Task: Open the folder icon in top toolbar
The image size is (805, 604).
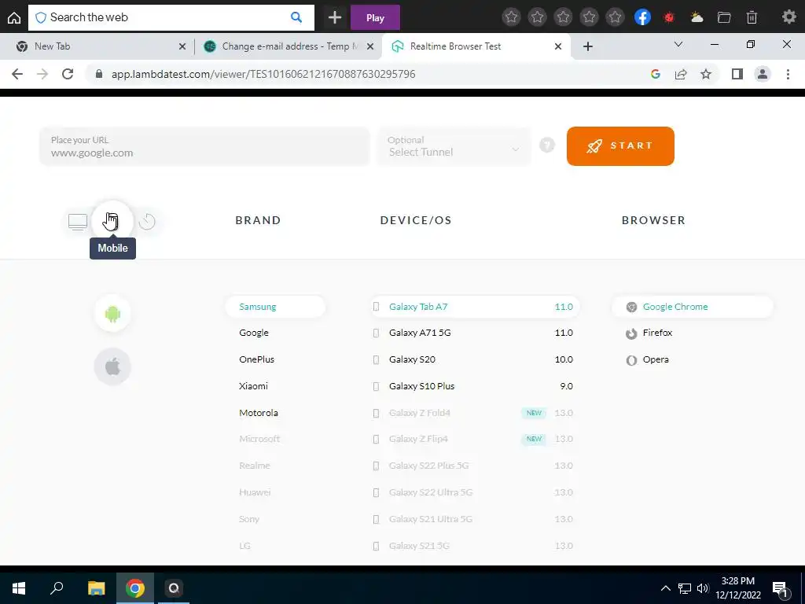Action: [x=724, y=17]
